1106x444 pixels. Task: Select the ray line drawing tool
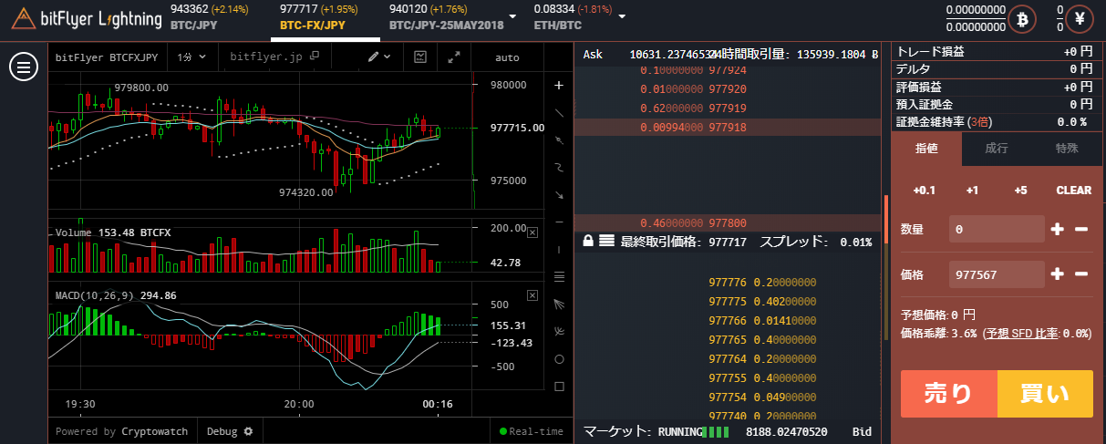click(559, 139)
